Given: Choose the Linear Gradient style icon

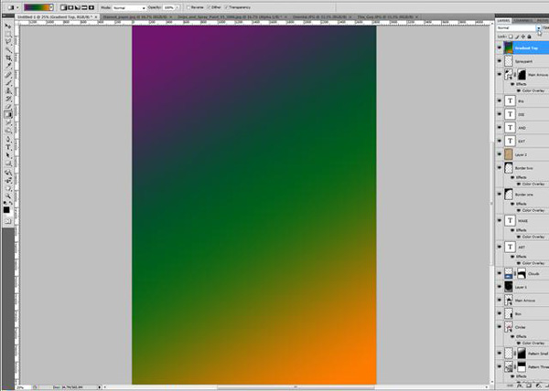Looking at the screenshot, I should coord(63,7).
